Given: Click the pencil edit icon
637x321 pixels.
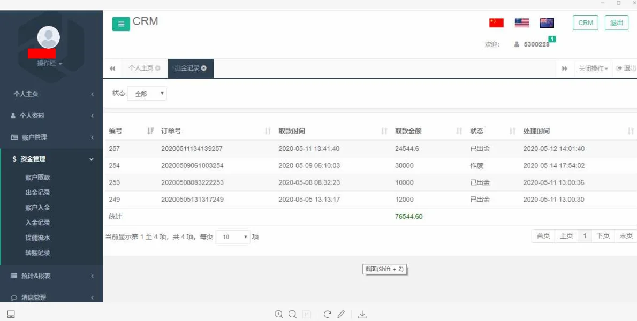Looking at the screenshot, I should pos(341,315).
